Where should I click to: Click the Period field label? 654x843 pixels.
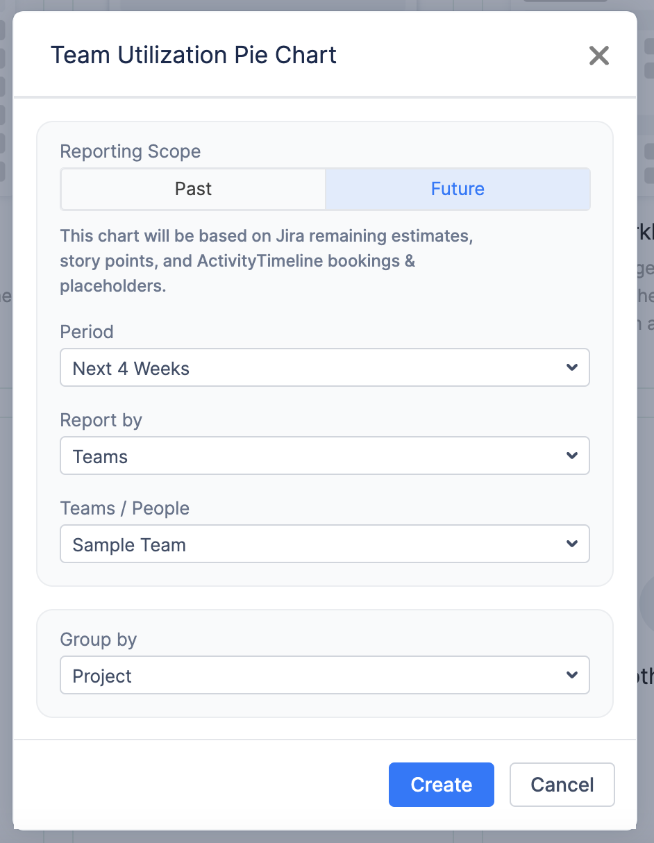pyautogui.click(x=87, y=331)
